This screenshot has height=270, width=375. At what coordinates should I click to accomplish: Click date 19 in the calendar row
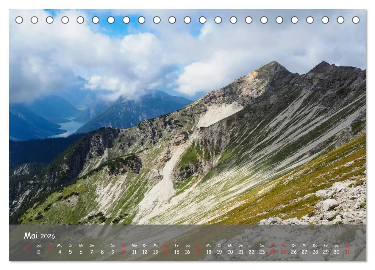[219, 252]
